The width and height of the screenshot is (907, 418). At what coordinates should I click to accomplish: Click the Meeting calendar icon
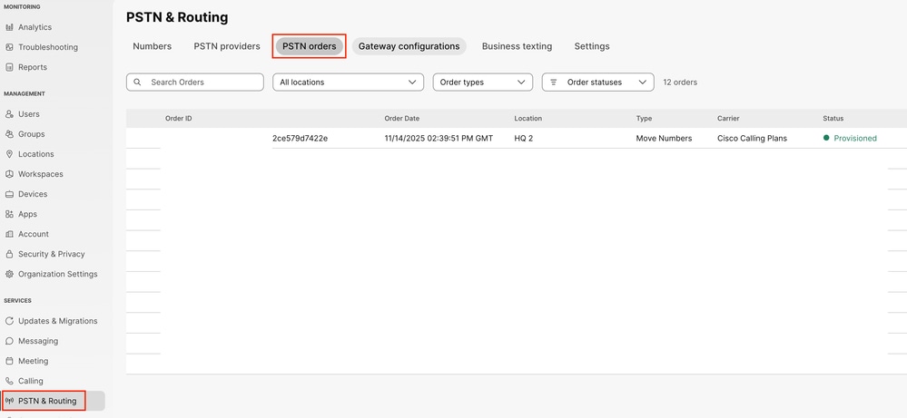tap(9, 361)
